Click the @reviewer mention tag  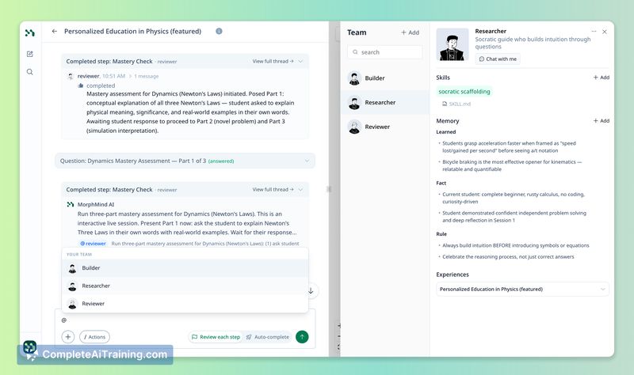click(x=93, y=244)
